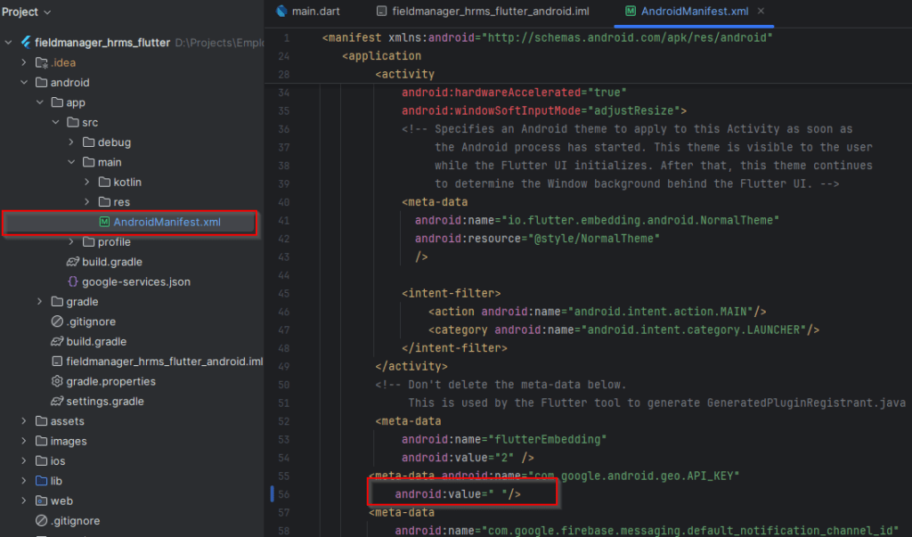Click the Flutter project icon beside fieldmanager_hrms_flutter
Image resolution: width=912 pixels, height=537 pixels.
[x=26, y=43]
